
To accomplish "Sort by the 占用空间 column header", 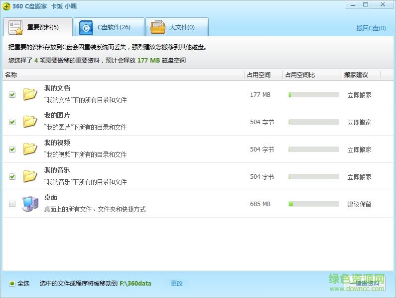I will (259, 75).
